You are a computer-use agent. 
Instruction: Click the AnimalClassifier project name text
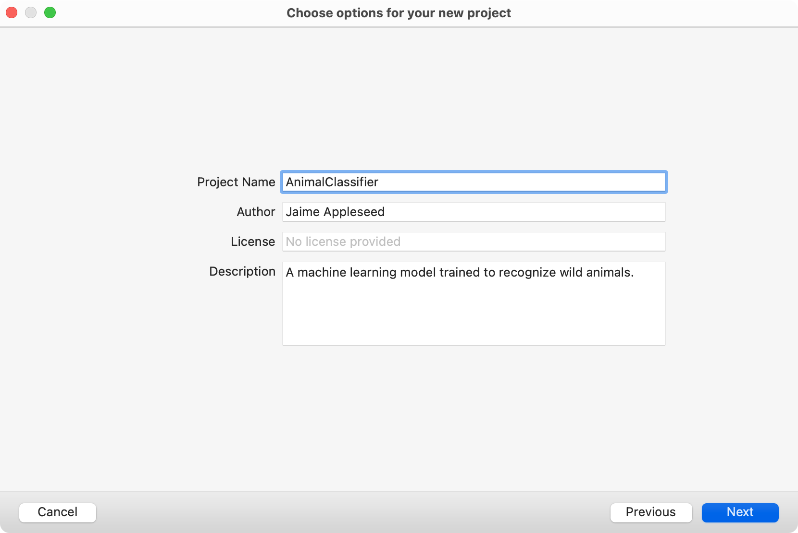click(332, 182)
